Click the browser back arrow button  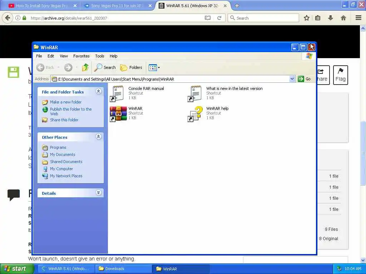(x=8, y=18)
